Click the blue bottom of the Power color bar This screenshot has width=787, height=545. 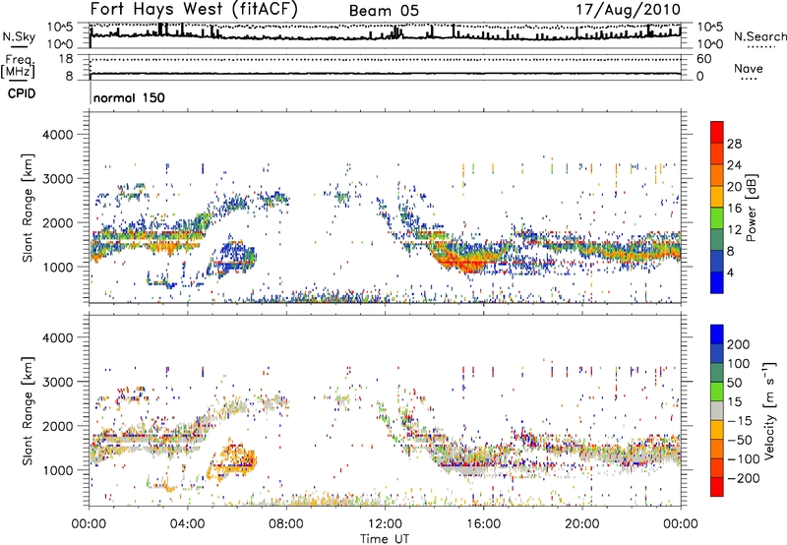pos(717,282)
